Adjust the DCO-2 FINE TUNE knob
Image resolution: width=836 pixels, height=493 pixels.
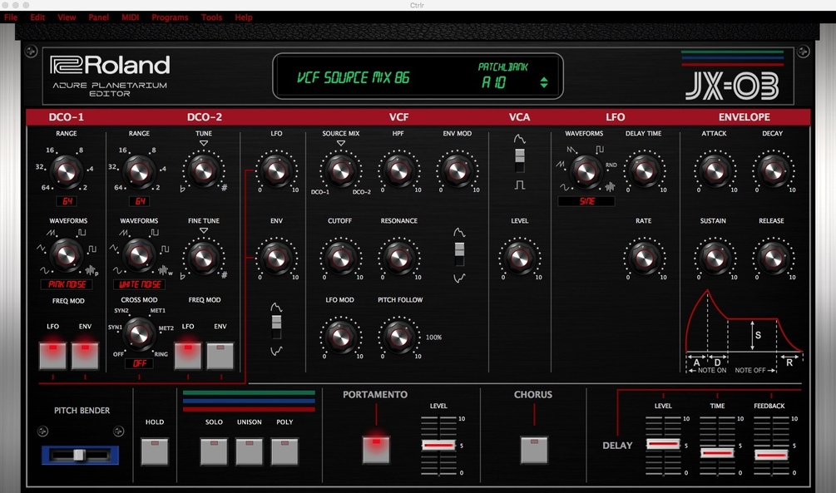203,260
